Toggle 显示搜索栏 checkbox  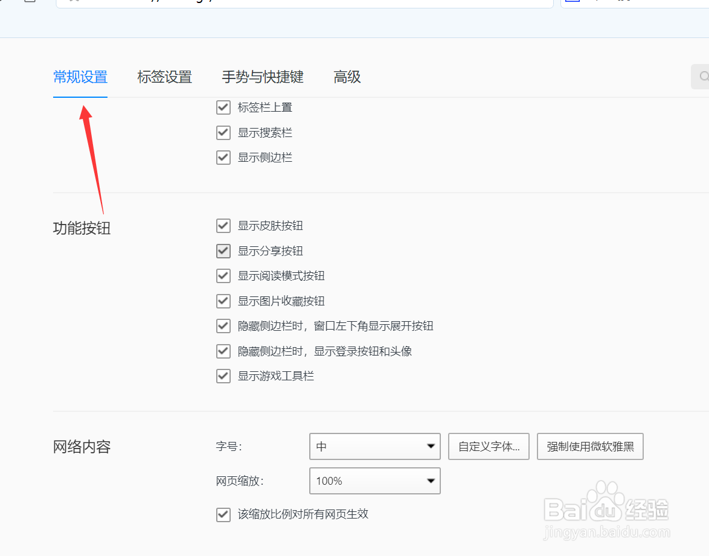coord(223,132)
